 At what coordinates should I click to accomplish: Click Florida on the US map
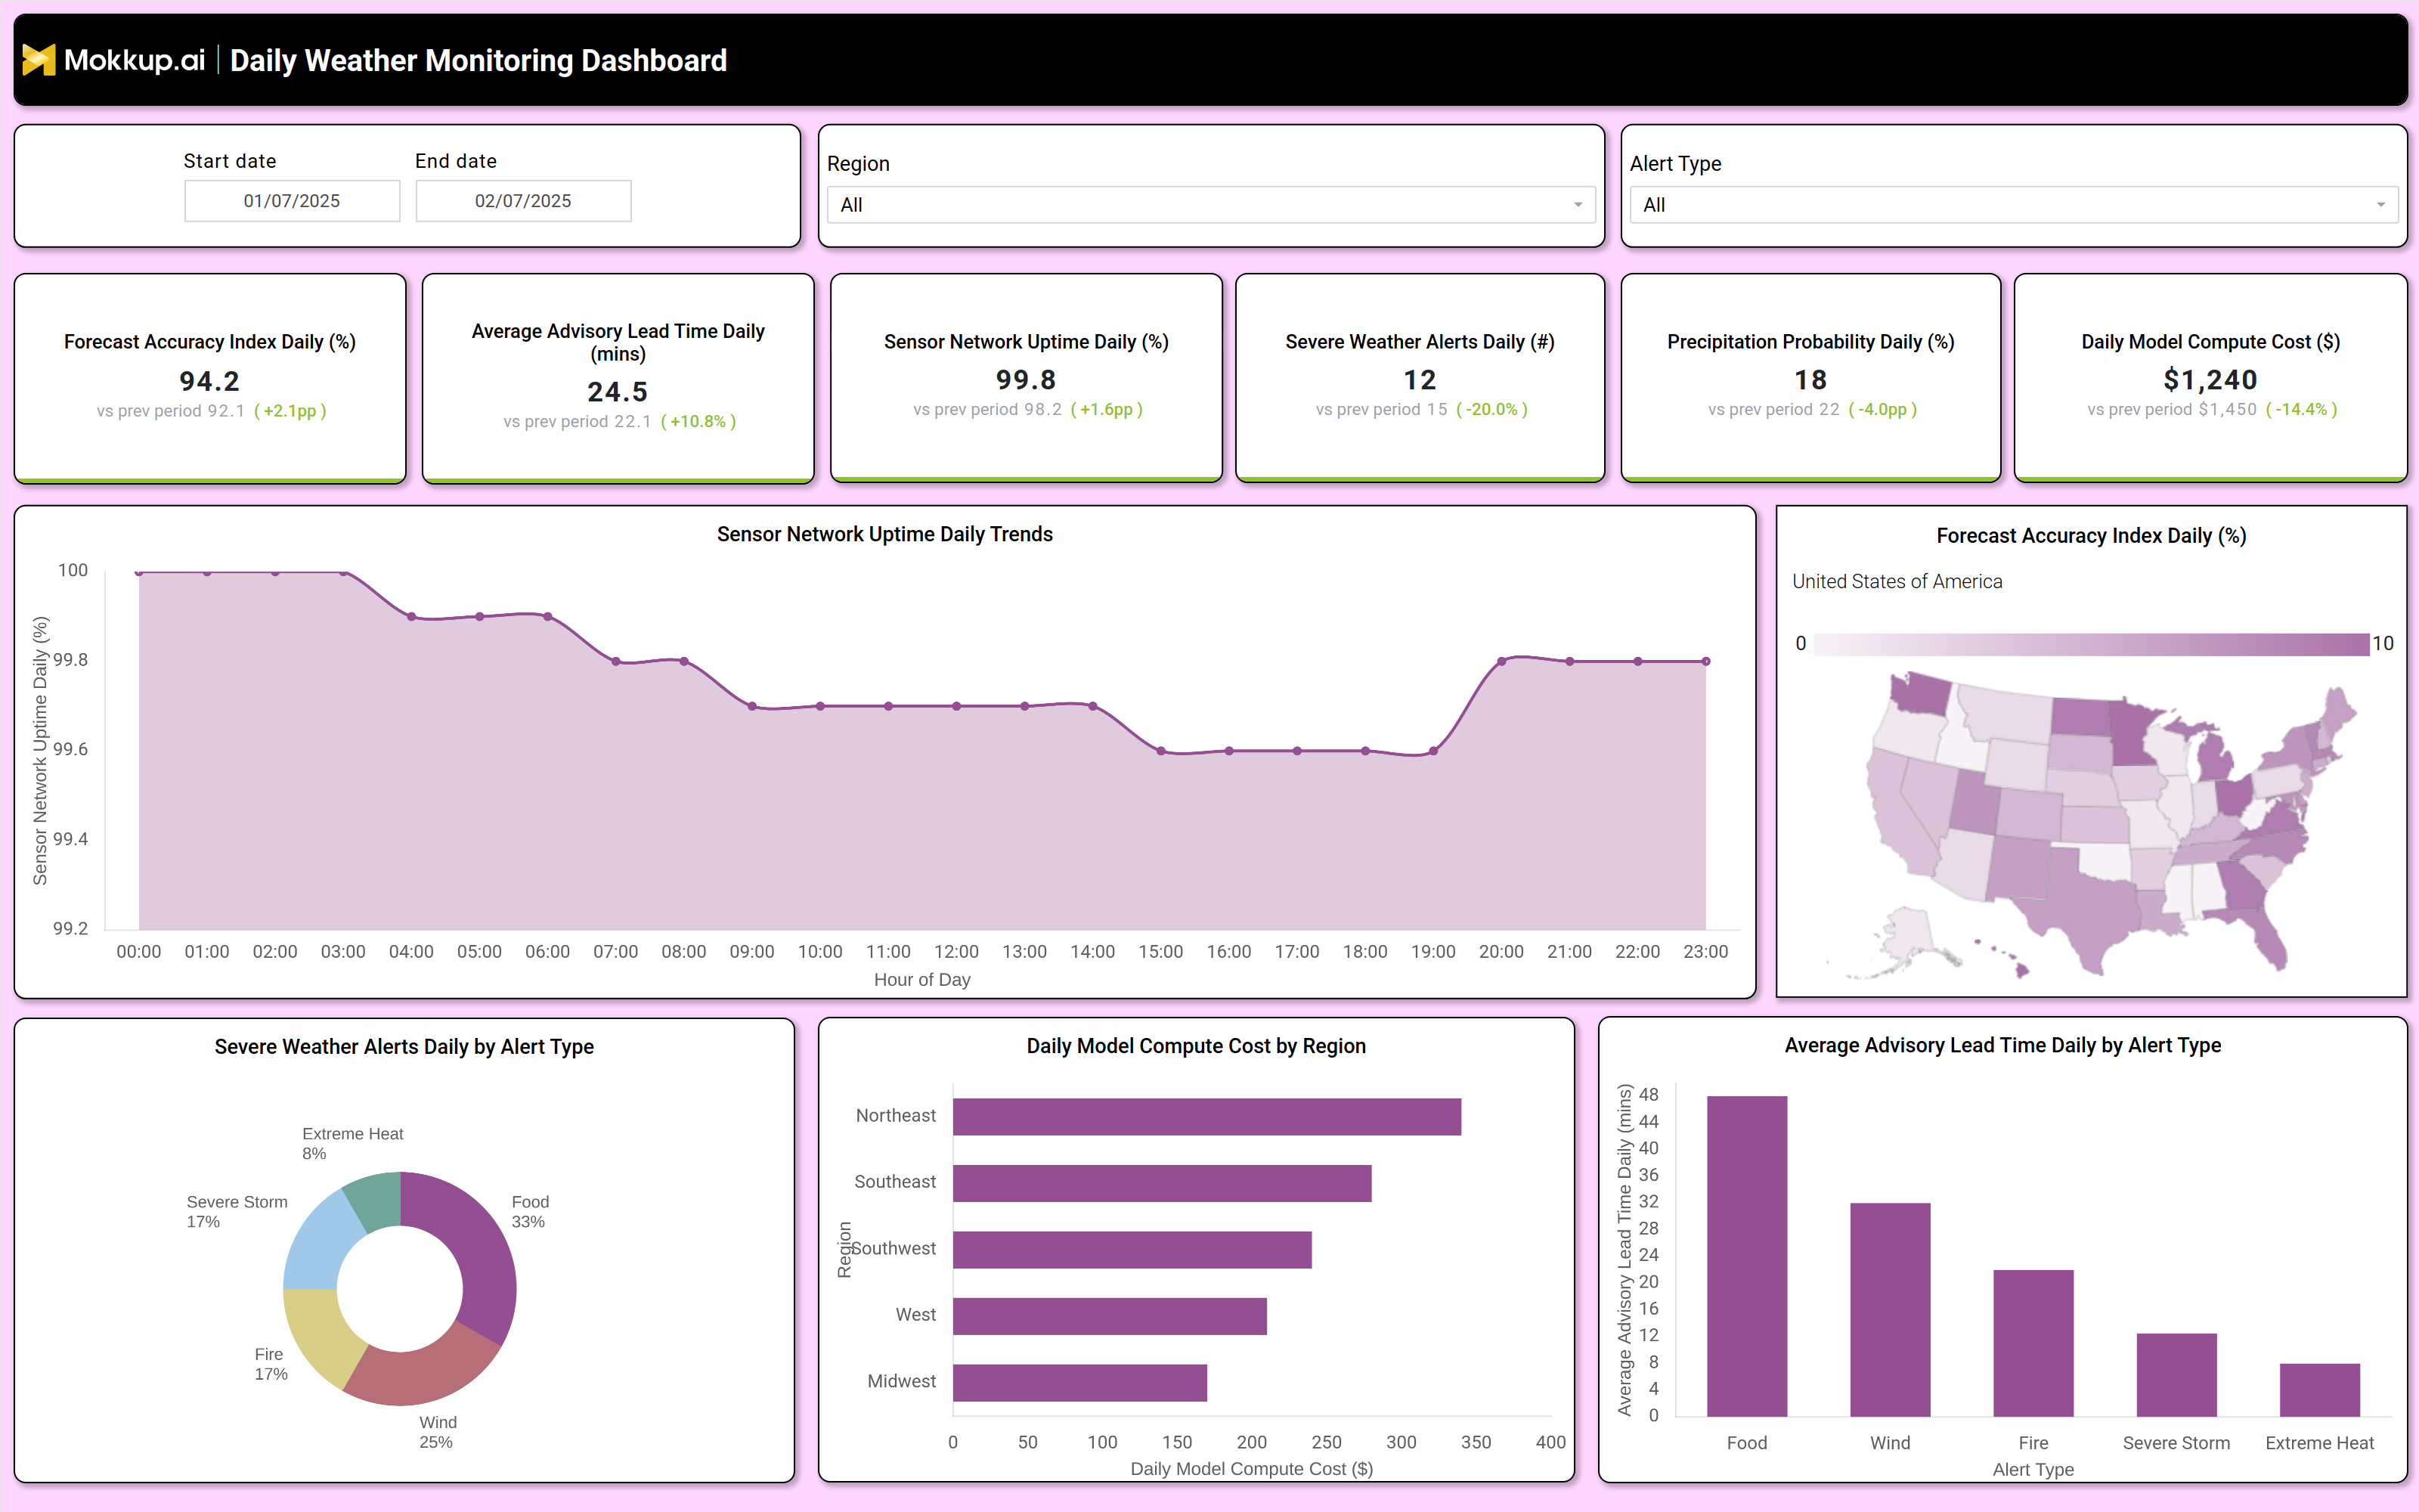click(x=2267, y=935)
